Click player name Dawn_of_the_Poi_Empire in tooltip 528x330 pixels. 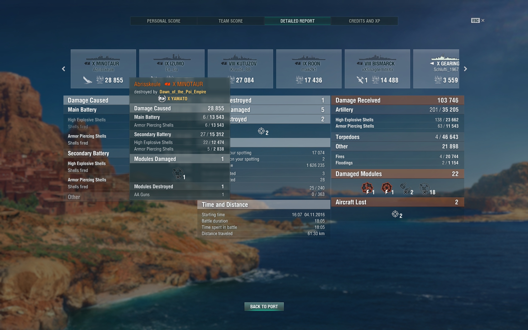183,92
